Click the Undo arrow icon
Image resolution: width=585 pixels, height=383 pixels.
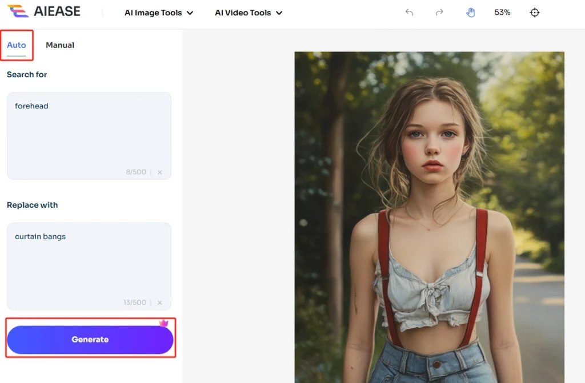point(409,12)
